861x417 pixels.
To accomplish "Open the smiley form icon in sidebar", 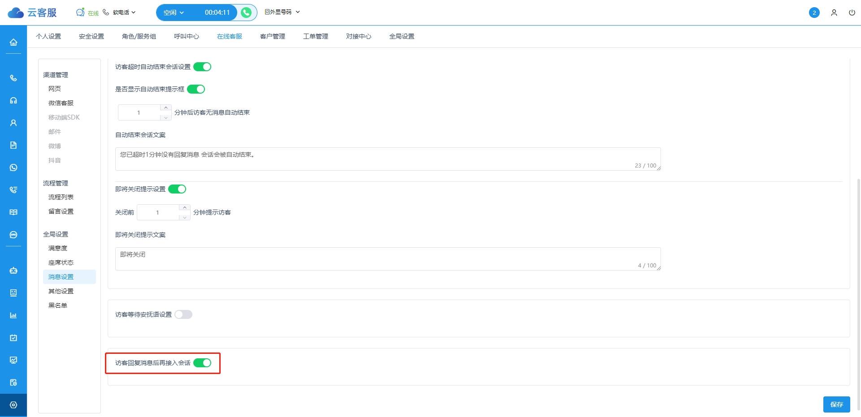I will tap(13, 293).
